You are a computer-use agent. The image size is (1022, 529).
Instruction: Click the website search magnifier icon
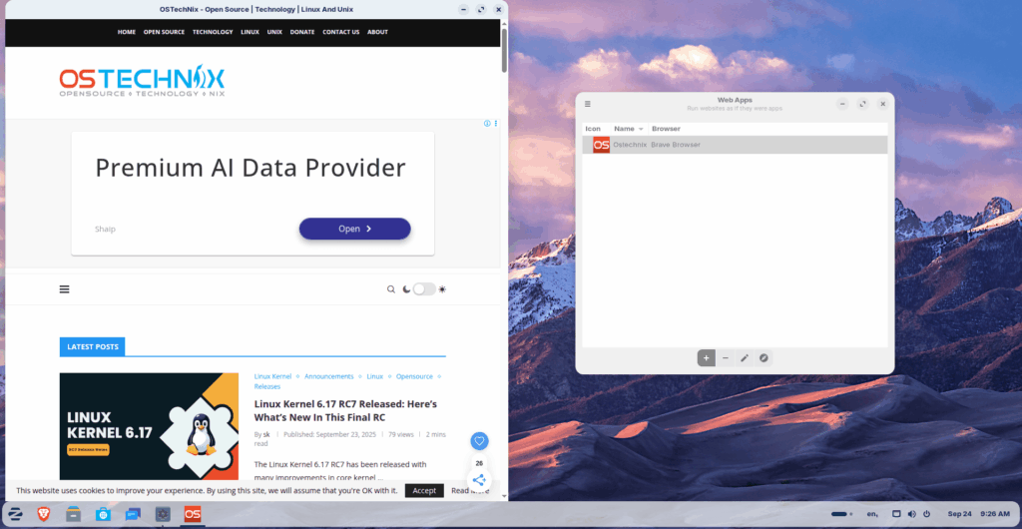391,289
